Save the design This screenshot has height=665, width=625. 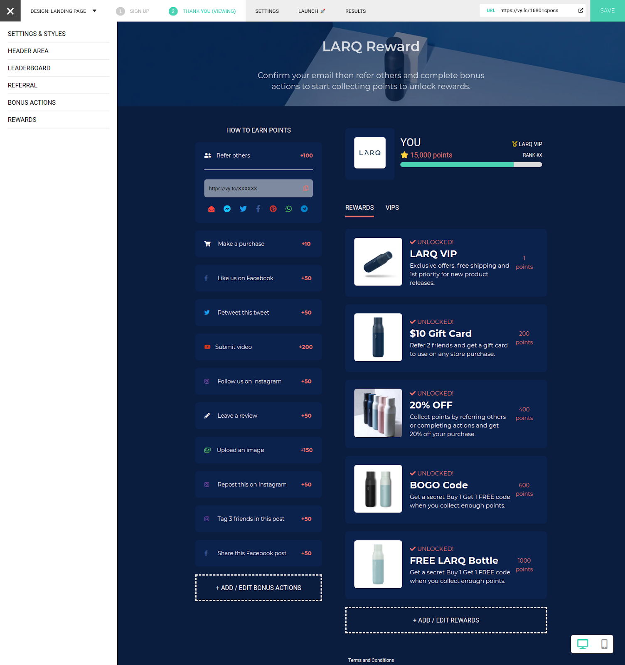coord(607,11)
